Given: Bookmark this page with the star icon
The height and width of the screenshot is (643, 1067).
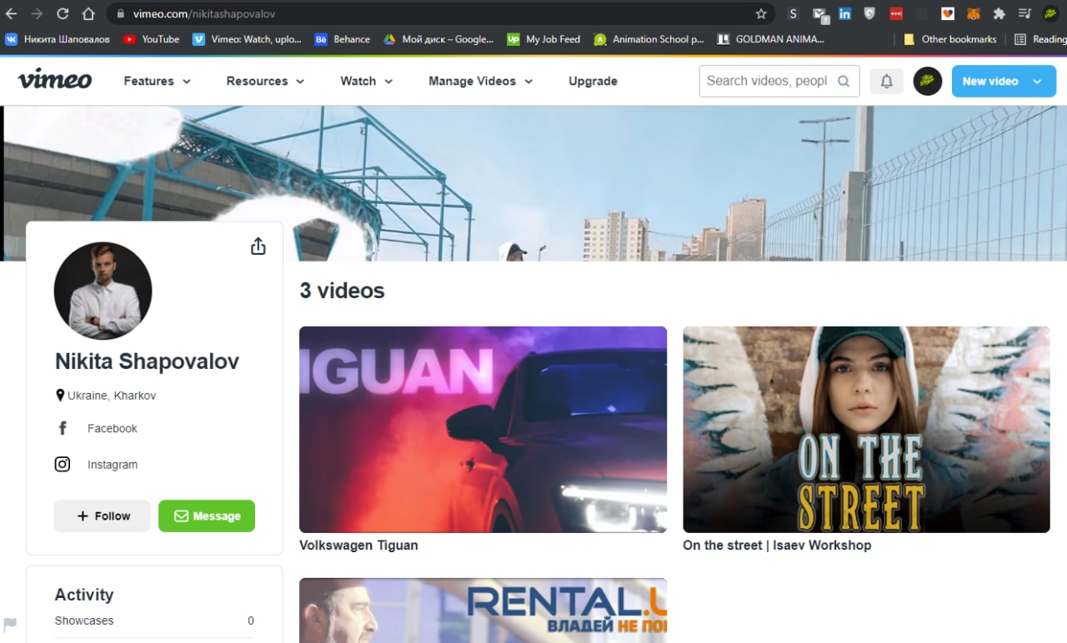Looking at the screenshot, I should (x=761, y=14).
